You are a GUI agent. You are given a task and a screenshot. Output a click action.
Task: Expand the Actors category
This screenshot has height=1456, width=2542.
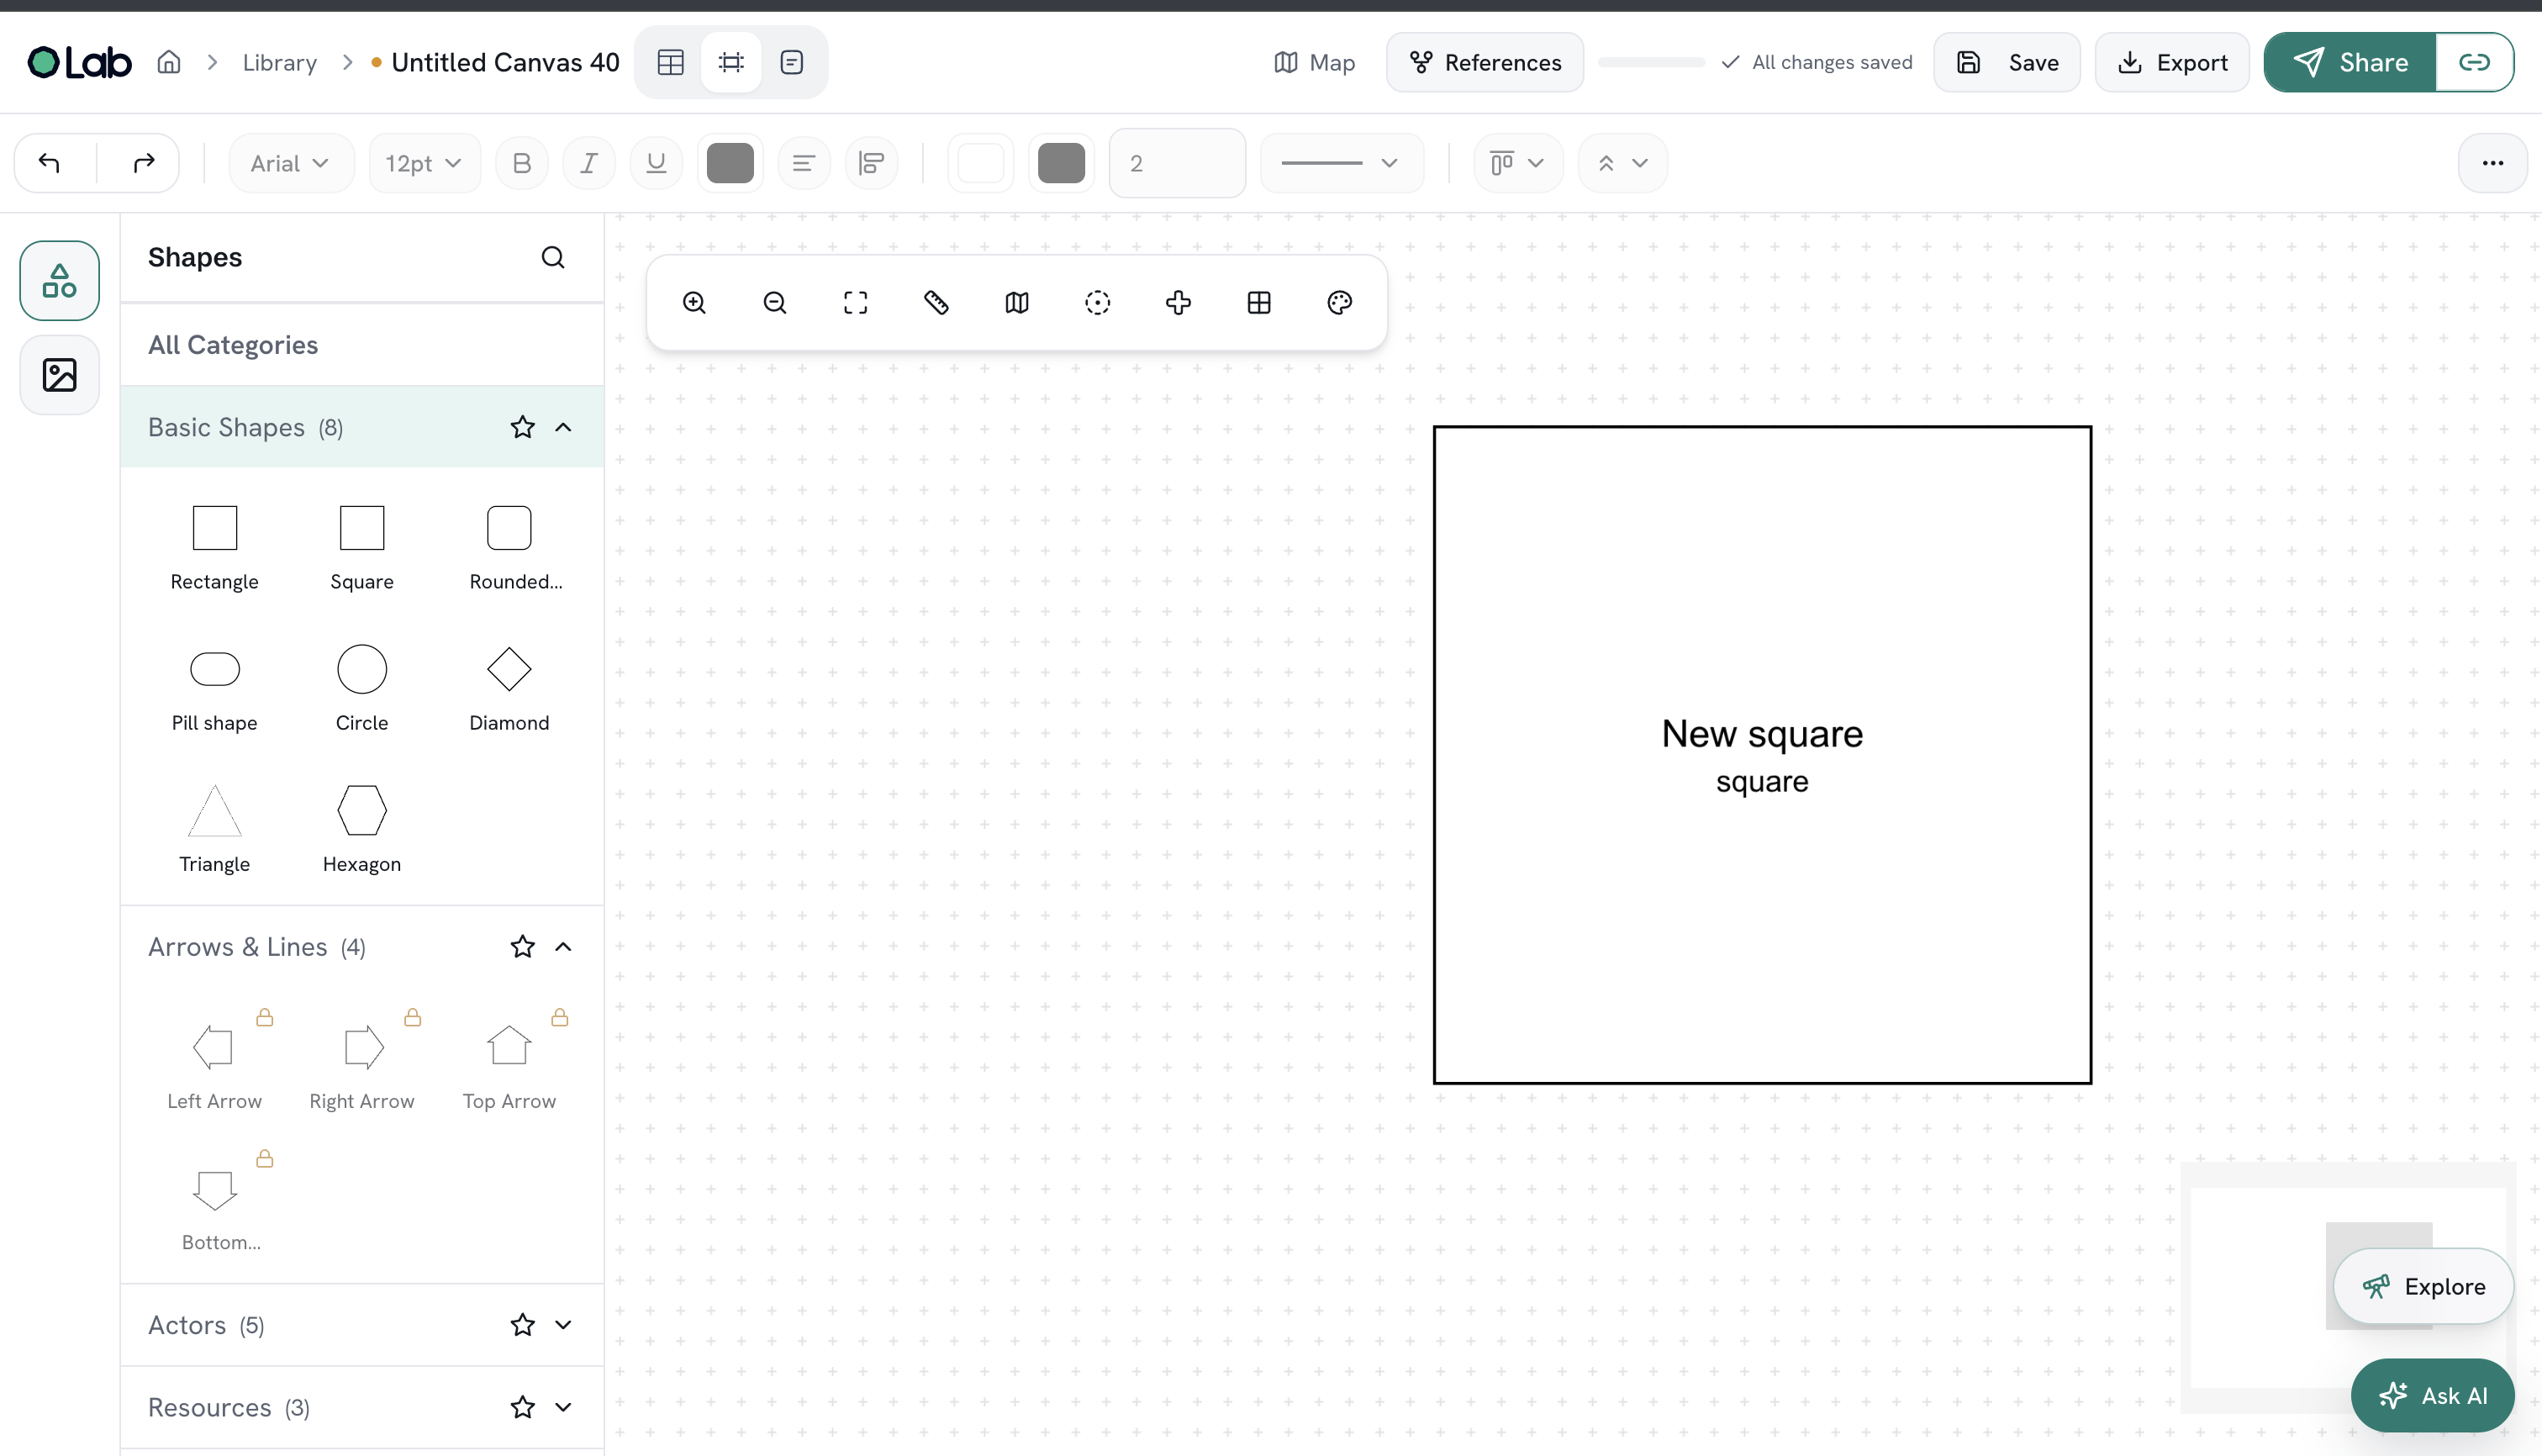pyautogui.click(x=564, y=1325)
